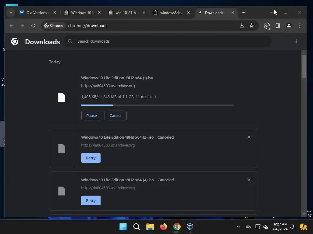Open the notifications bell
This screenshot has width=313, height=234.
tap(292, 227)
